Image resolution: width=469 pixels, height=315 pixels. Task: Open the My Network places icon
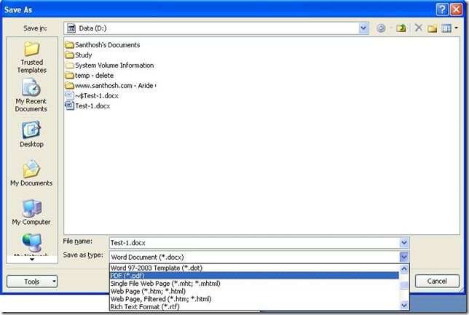(31, 244)
